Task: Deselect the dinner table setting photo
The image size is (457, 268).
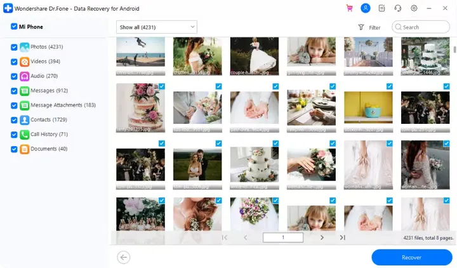Action: point(333,86)
